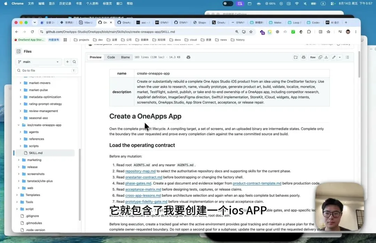Open the prototype-fidelity-gate.md link
This screenshot has height=243, width=376.
click(146, 201)
